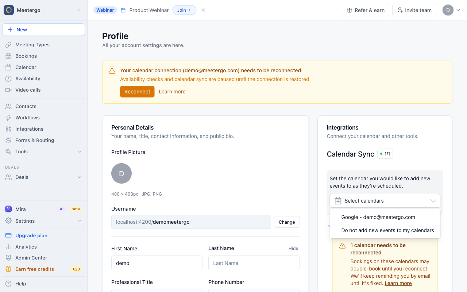Click the Deals people icon

[8, 177]
